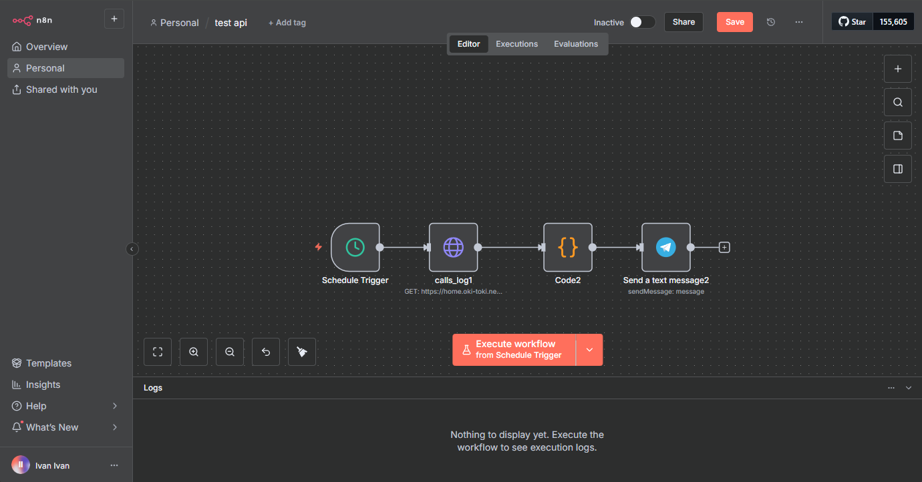Select the calls_log1 HTTP request node

(x=453, y=247)
